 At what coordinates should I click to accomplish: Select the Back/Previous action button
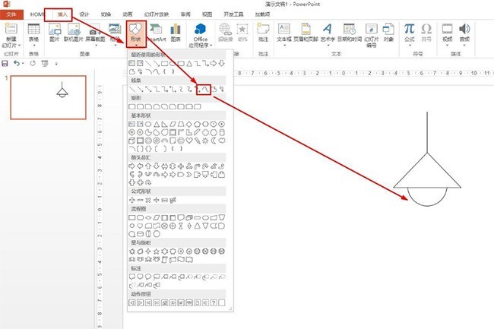coord(132,302)
